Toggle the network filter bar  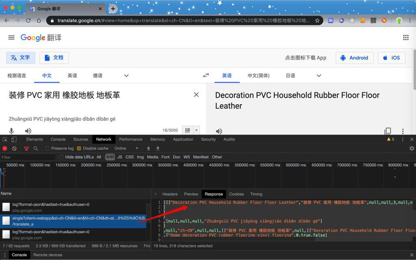(26, 148)
